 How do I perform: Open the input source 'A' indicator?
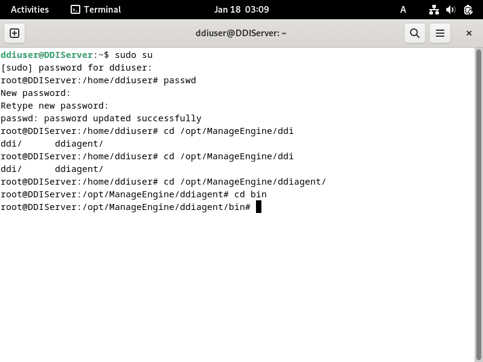point(403,10)
